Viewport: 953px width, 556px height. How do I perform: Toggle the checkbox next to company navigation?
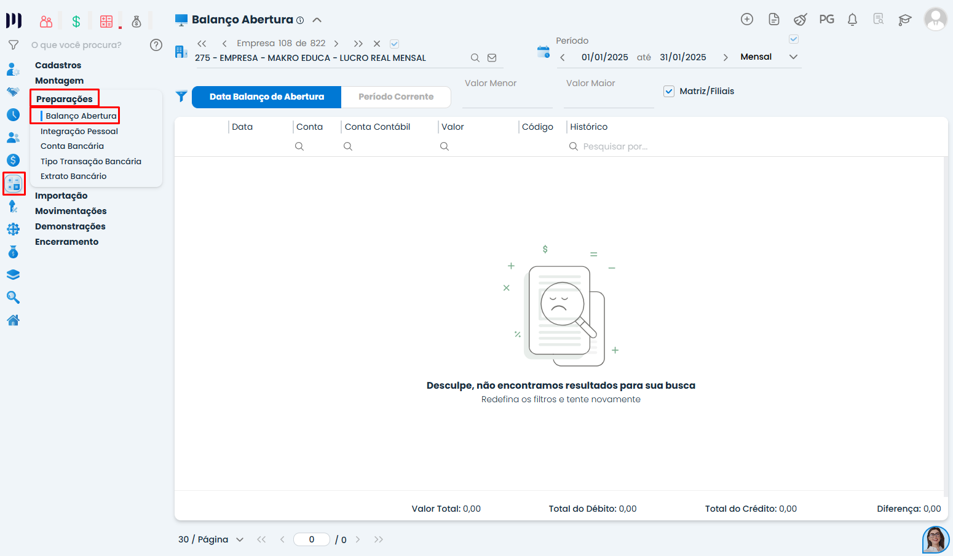click(x=395, y=44)
